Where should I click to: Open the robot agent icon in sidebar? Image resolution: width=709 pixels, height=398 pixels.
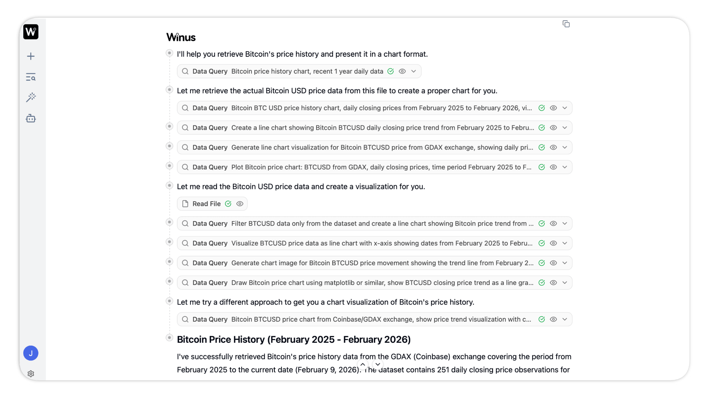point(31,118)
